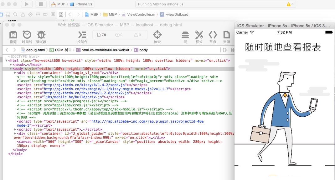Expand the magix_vf_root div node
The width and height of the screenshot is (335, 180).
click(x=15, y=73)
